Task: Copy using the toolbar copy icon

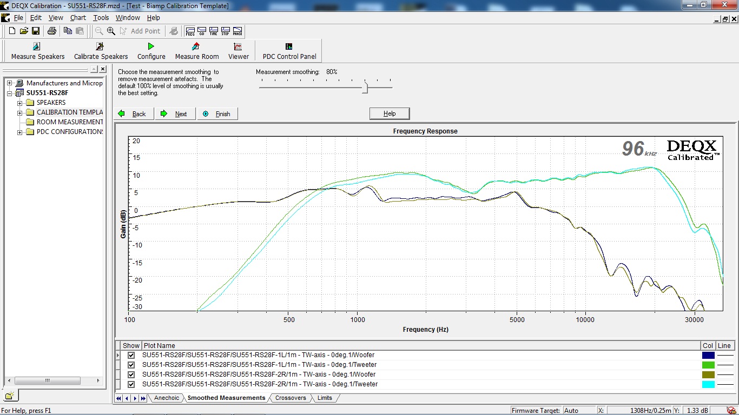Action: 68,31
